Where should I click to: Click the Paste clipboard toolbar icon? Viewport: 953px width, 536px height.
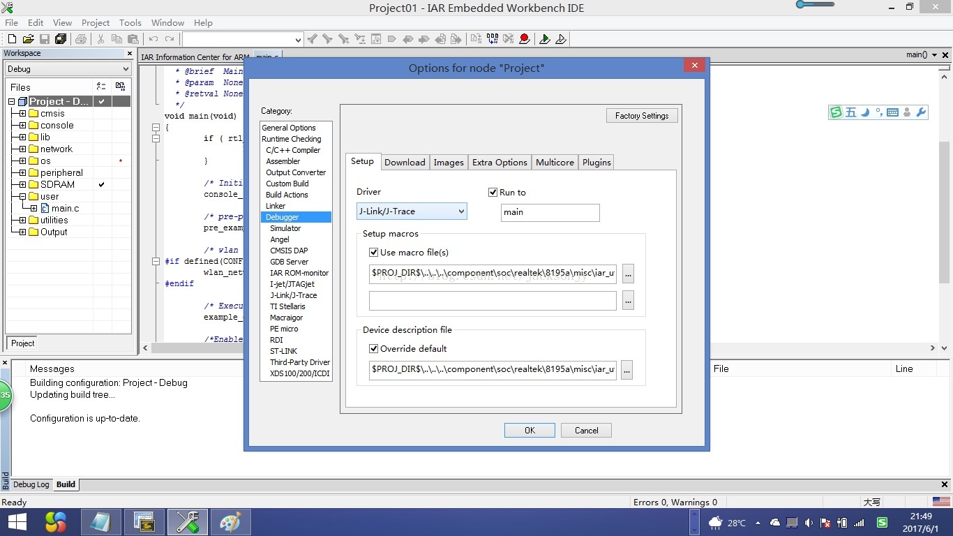[x=133, y=39]
